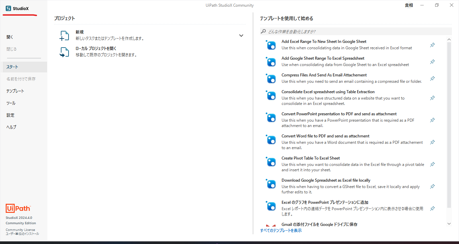The width and height of the screenshot is (459, 244).
Task: Click the Download Google Spreadsheet template icon
Action: [x=271, y=184]
